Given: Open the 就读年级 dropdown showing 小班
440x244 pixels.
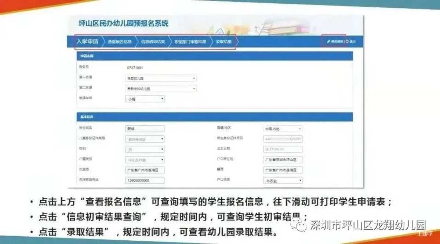Looking at the screenshot, I should [145, 99].
